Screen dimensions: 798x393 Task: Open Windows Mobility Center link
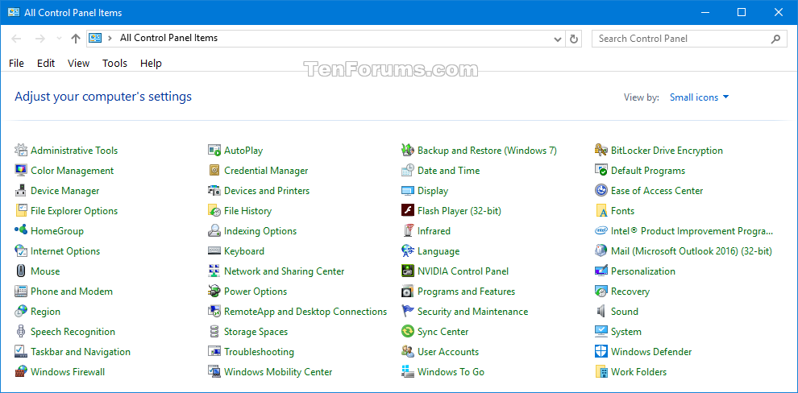[x=278, y=371]
